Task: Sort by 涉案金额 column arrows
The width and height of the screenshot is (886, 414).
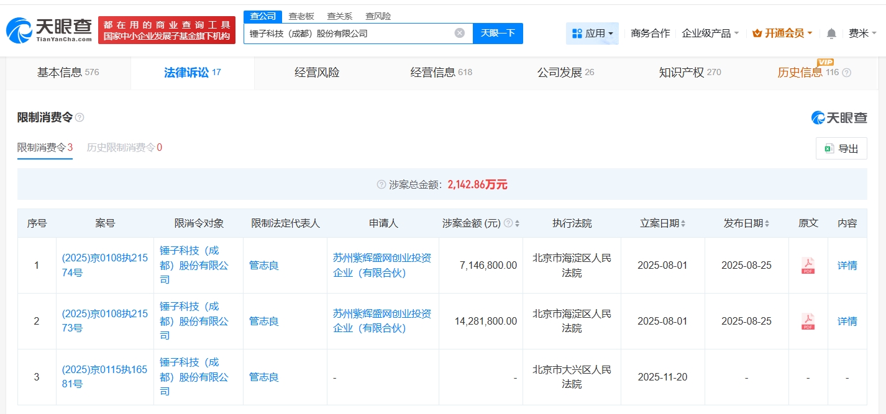Action: (517, 223)
